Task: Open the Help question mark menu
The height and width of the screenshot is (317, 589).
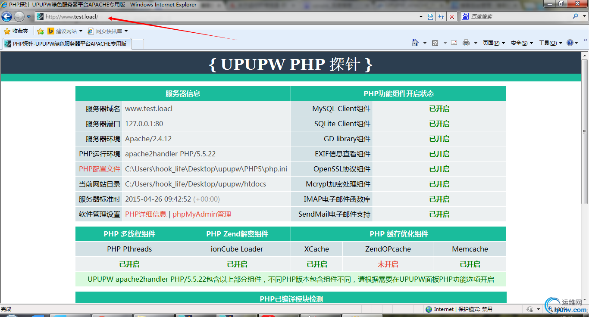Action: point(572,43)
